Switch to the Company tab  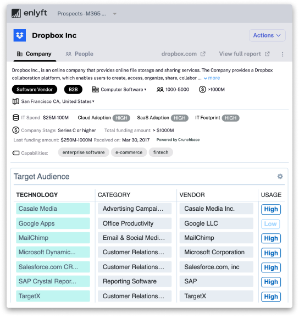pyautogui.click(x=34, y=54)
